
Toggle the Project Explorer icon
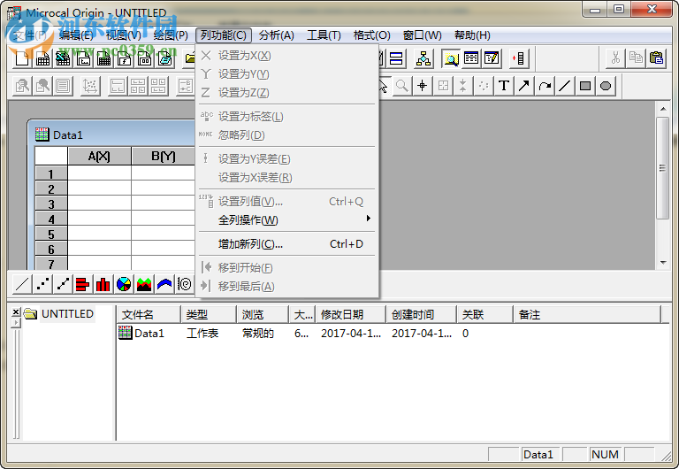click(x=451, y=58)
